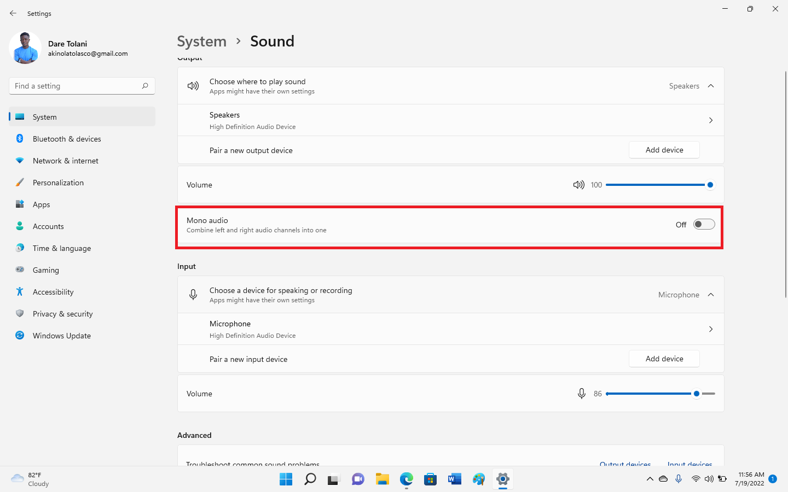
Task: Open the Windows Start menu
Action: 286,479
